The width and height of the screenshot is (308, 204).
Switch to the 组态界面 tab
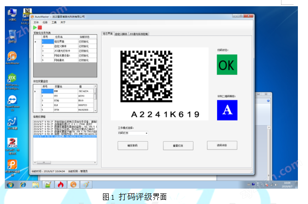(x=108, y=34)
